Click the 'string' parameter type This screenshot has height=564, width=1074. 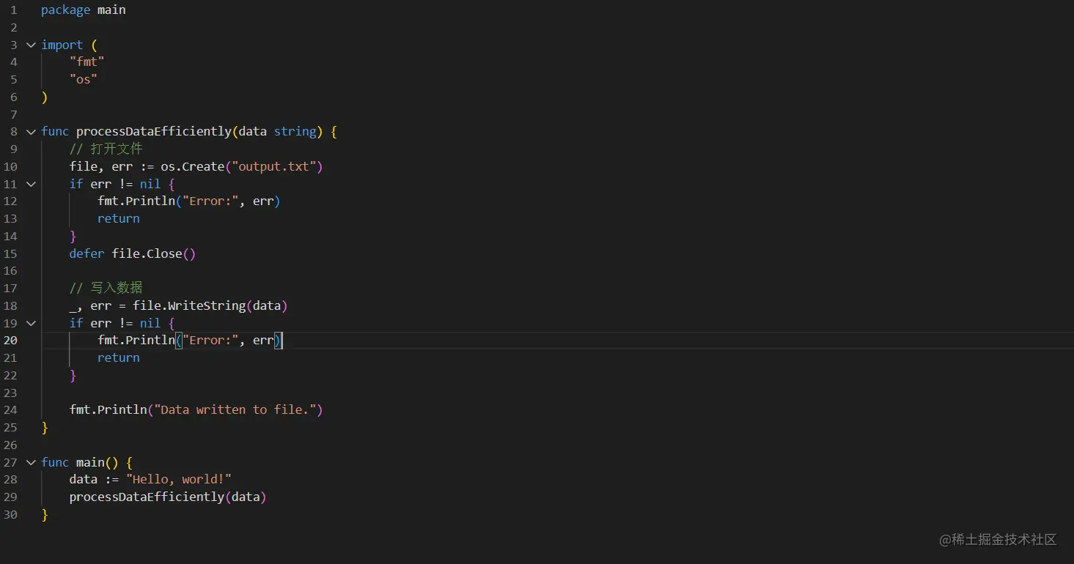click(295, 132)
